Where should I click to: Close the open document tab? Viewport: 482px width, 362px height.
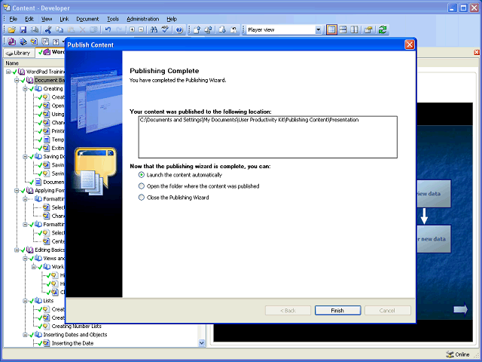pyautogui.click(x=477, y=52)
